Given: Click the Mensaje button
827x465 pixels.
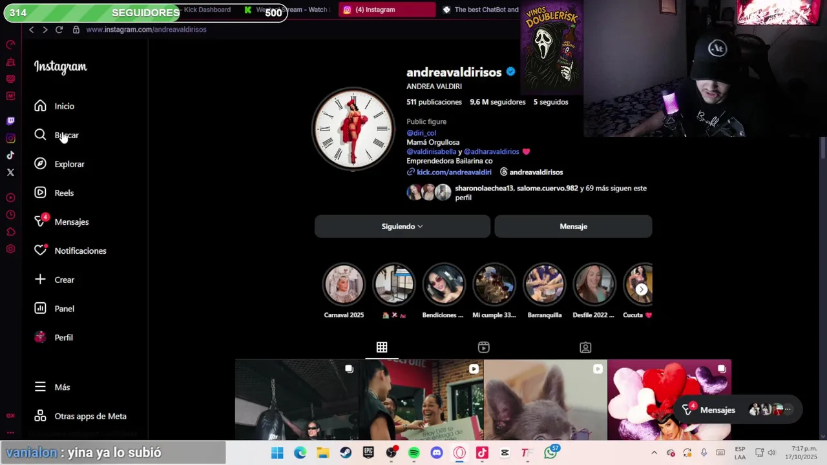Looking at the screenshot, I should [x=573, y=227].
